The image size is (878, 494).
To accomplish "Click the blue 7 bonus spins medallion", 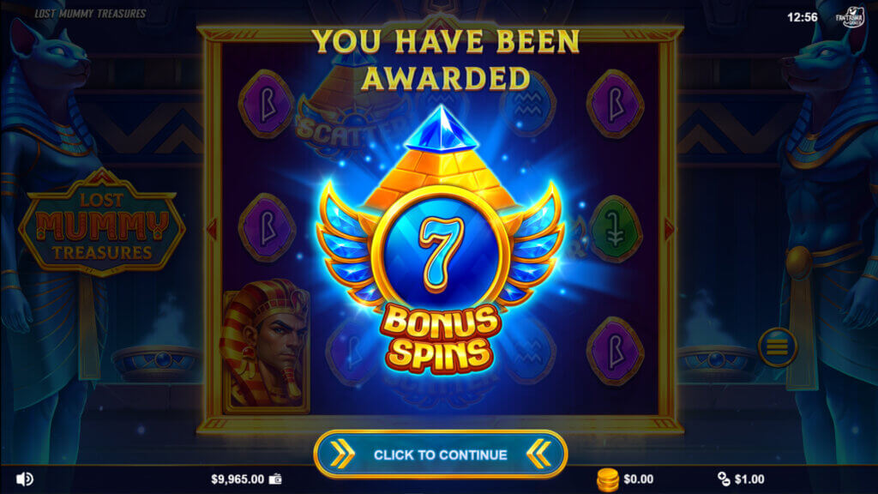I will 441,248.
